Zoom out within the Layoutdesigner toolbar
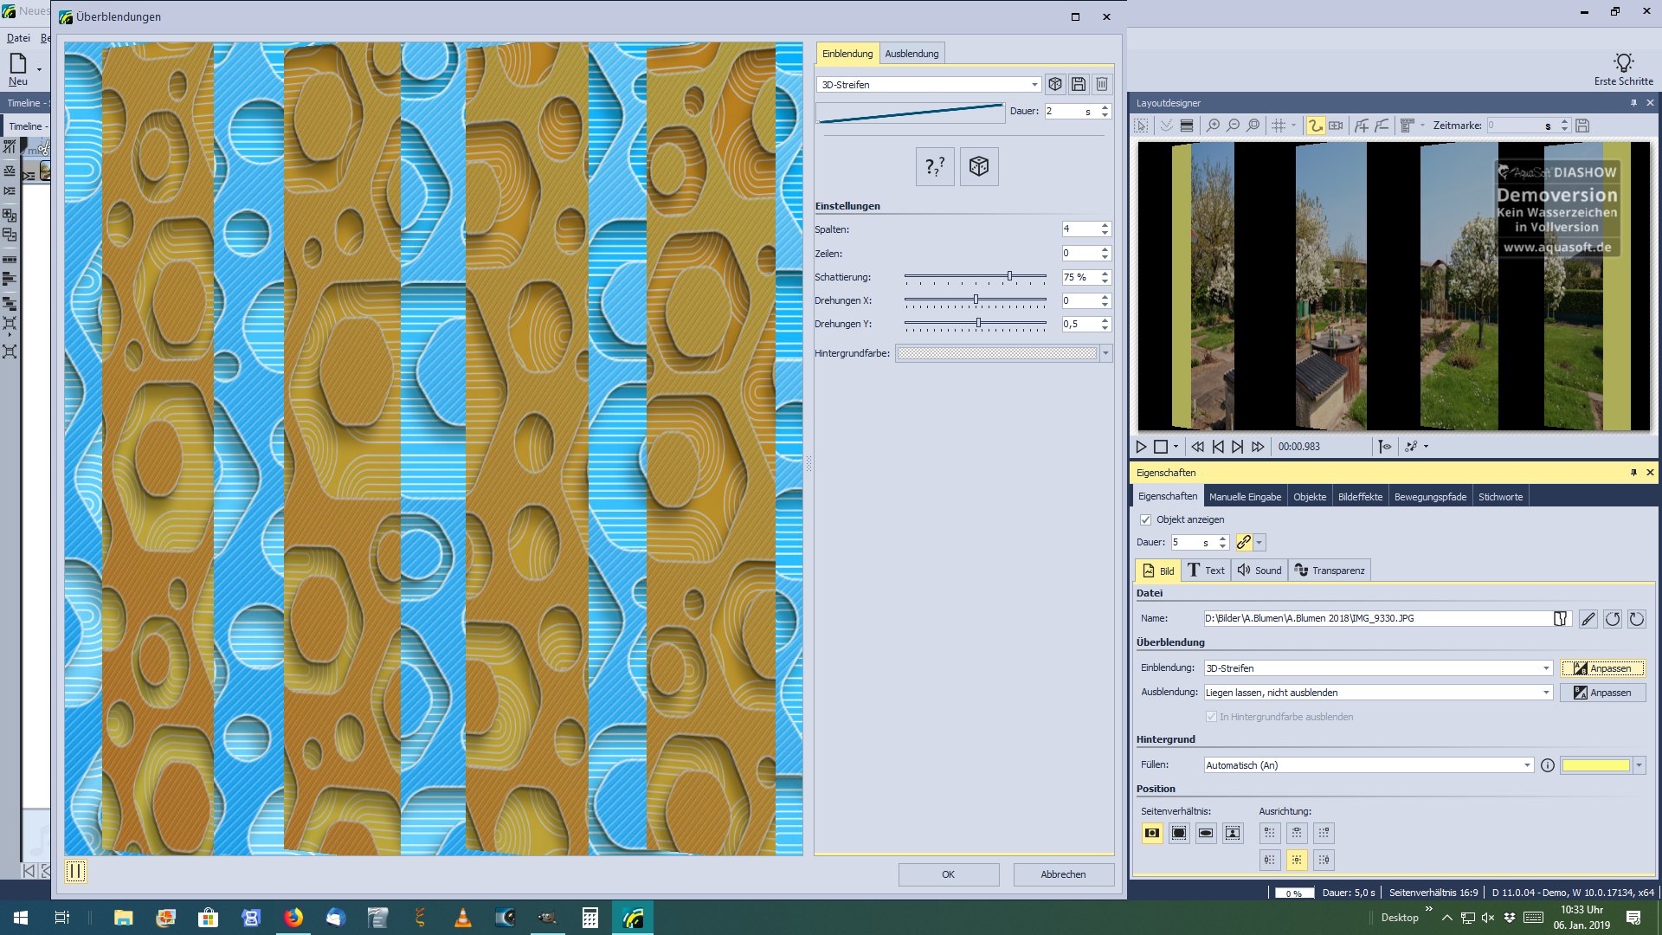Screen dimensions: 1662x935 tap(1234, 126)
